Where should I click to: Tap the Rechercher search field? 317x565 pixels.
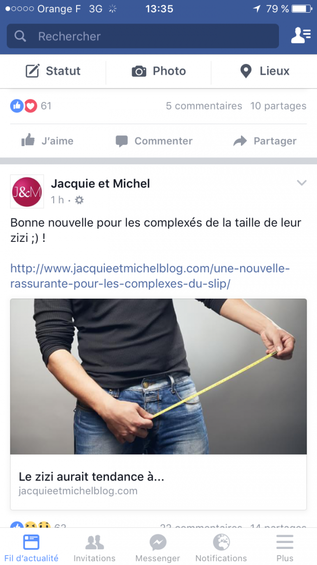click(143, 36)
